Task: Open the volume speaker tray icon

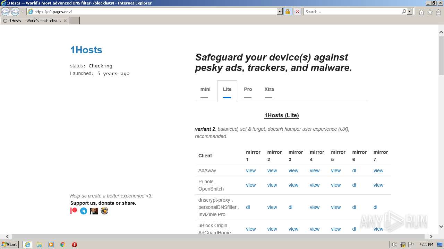Action: 394,245
